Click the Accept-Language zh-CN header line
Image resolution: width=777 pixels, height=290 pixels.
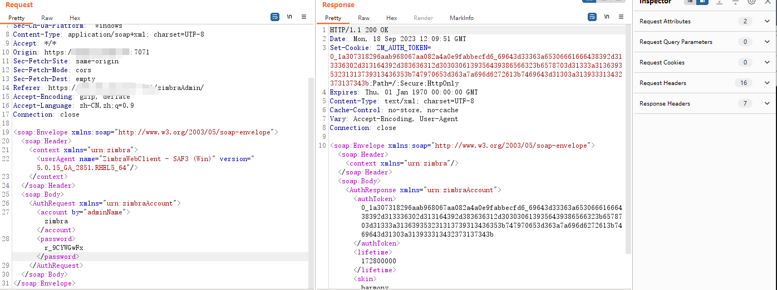tap(73, 106)
